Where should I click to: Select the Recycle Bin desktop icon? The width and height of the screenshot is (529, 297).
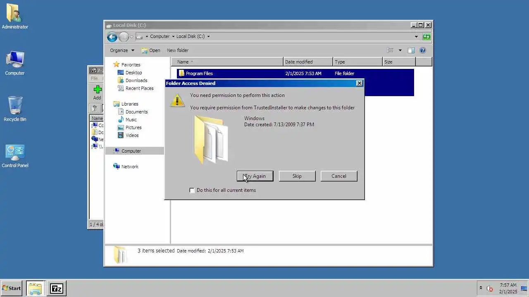[x=15, y=109]
